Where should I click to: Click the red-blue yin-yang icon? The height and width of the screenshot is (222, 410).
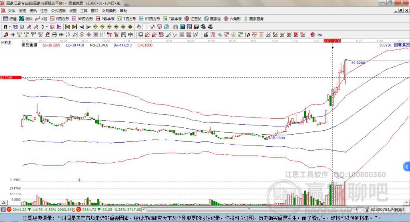point(313,34)
